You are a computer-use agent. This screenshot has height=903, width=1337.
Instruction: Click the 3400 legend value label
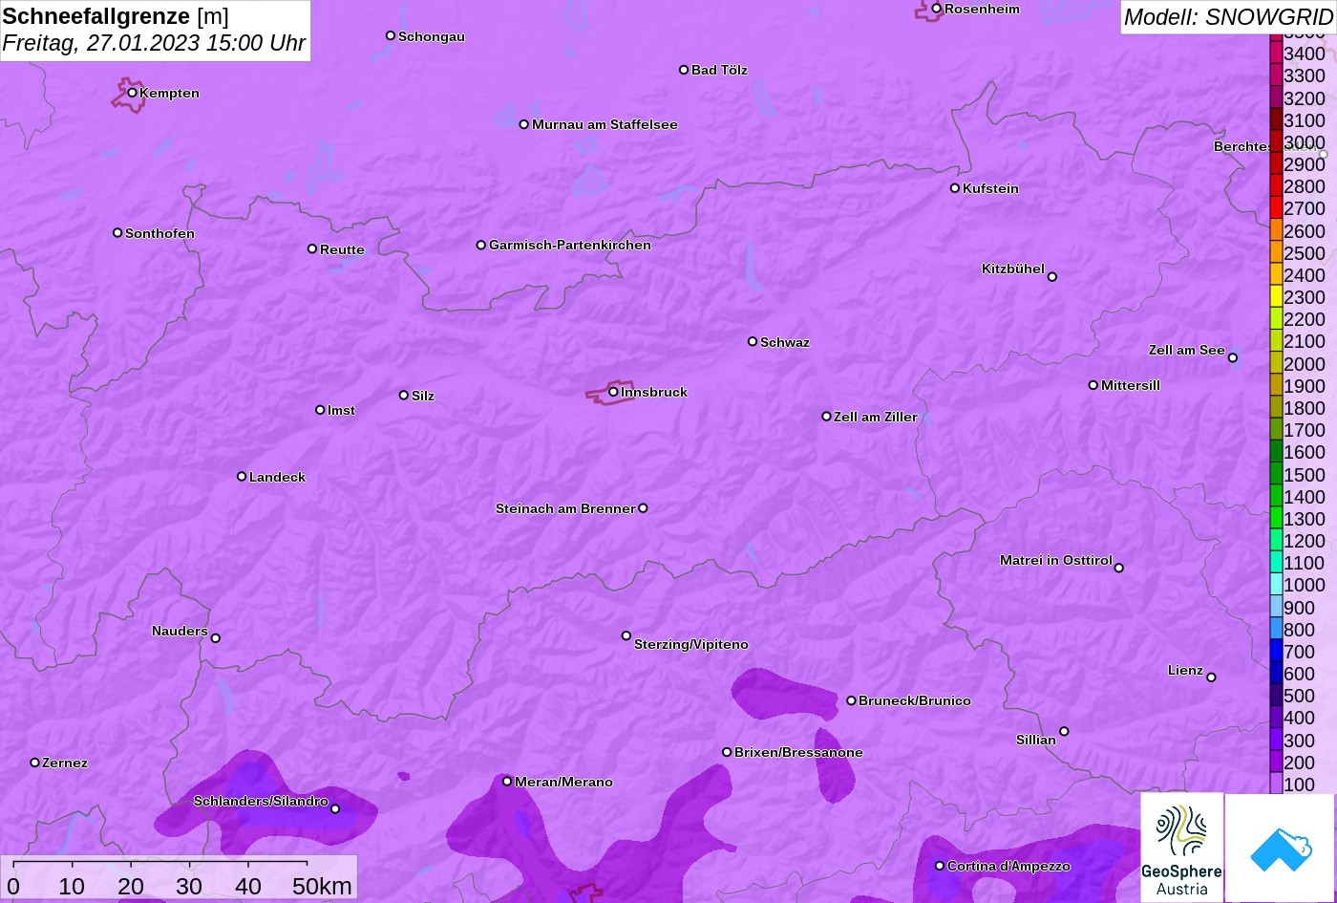point(1305,54)
